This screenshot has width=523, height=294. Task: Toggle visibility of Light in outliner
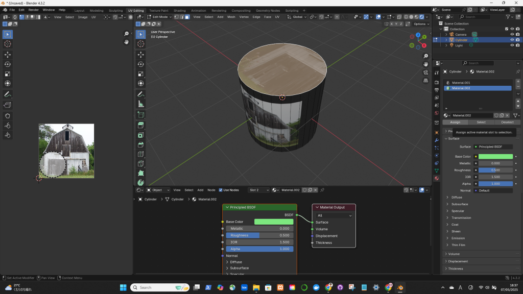512,45
